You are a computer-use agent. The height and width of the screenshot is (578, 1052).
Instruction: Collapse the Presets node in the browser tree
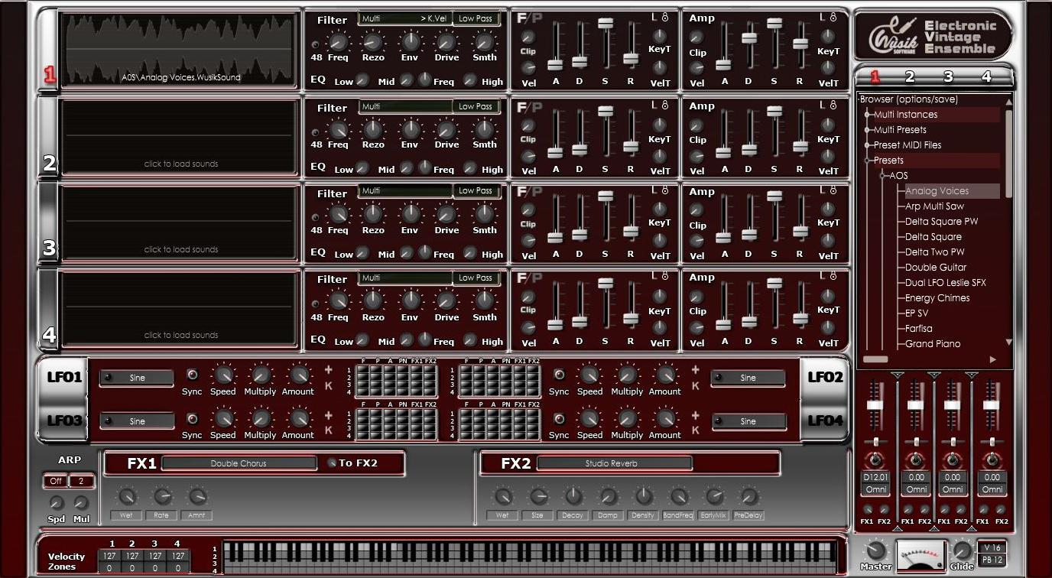click(868, 161)
